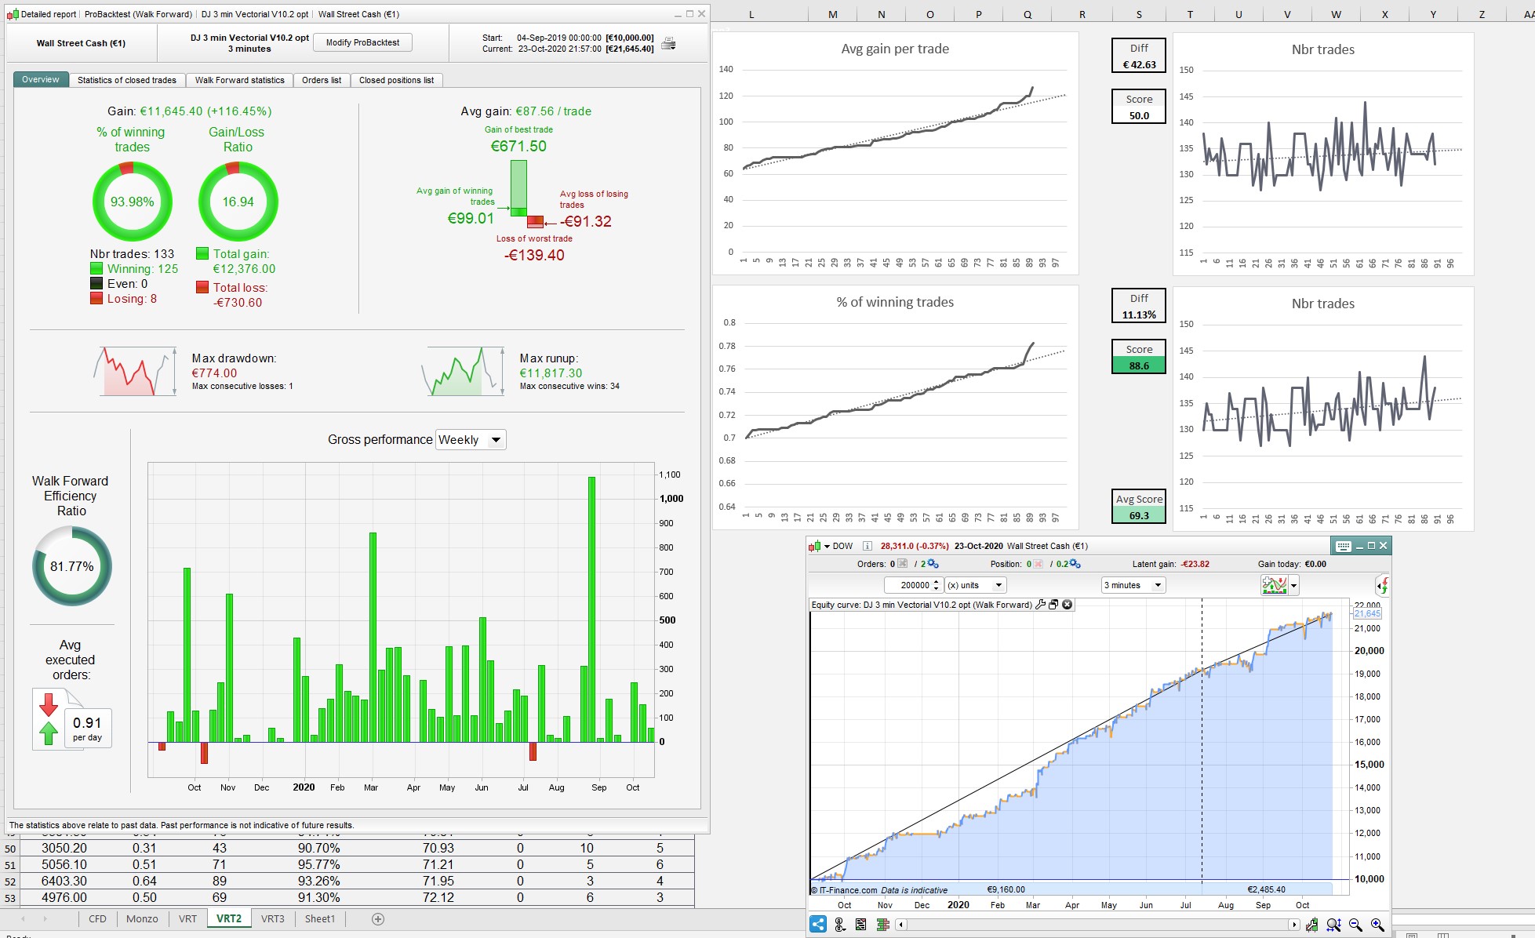Switch to Walk Forward statistics tab
This screenshot has height=938, width=1535.
coord(239,80)
